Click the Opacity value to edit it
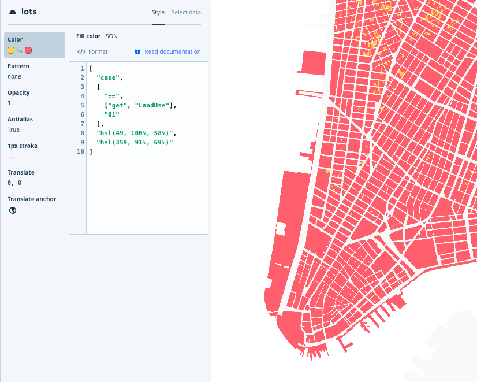 coord(10,103)
